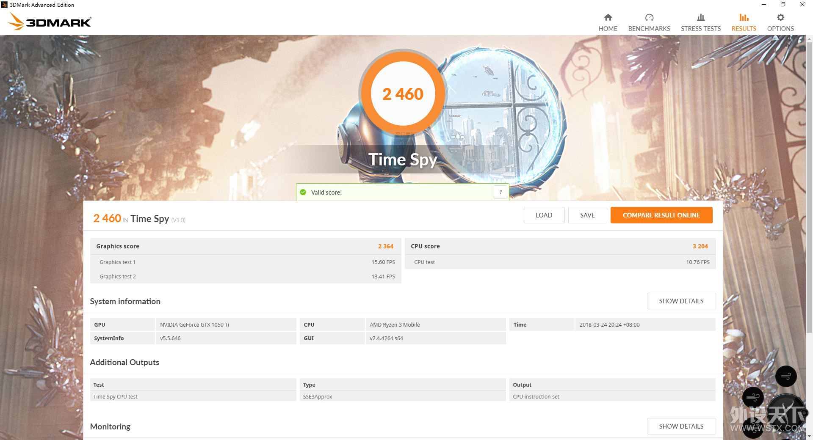
Task: Click the time value 2018-03-24 20:24
Action: 645,324
